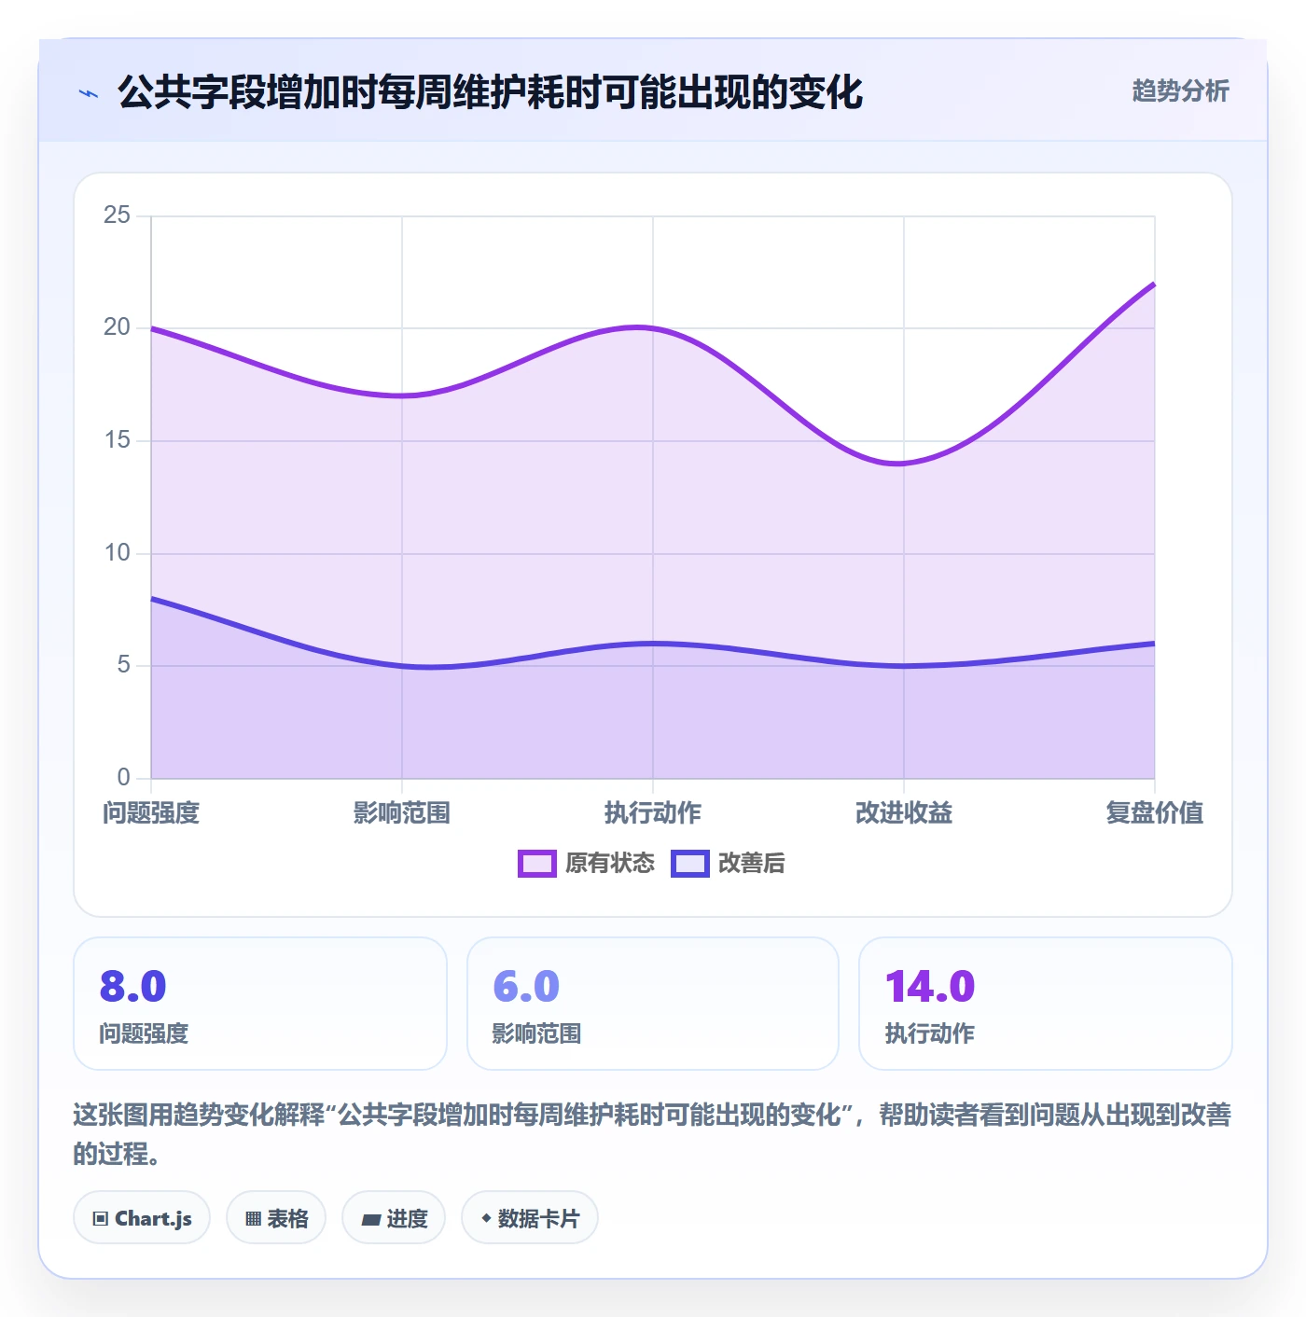Click the y-axis value 15
Image resolution: width=1306 pixels, height=1317 pixels.
point(118,440)
